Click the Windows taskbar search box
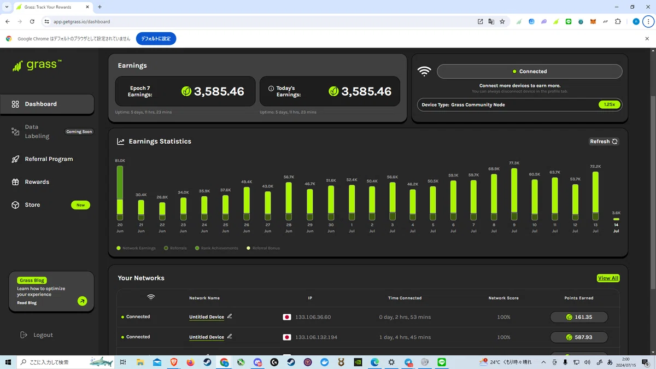 click(x=66, y=362)
